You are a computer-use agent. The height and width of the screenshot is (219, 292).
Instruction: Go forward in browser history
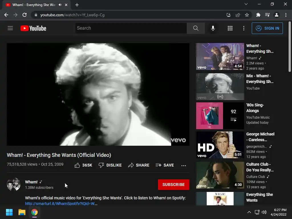pos(15,15)
